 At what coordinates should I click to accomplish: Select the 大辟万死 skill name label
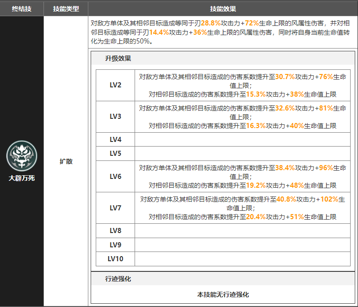point(22,178)
